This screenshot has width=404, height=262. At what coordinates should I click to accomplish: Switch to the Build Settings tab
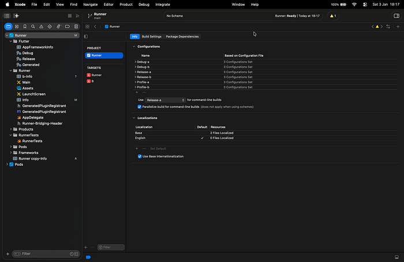pos(151,36)
